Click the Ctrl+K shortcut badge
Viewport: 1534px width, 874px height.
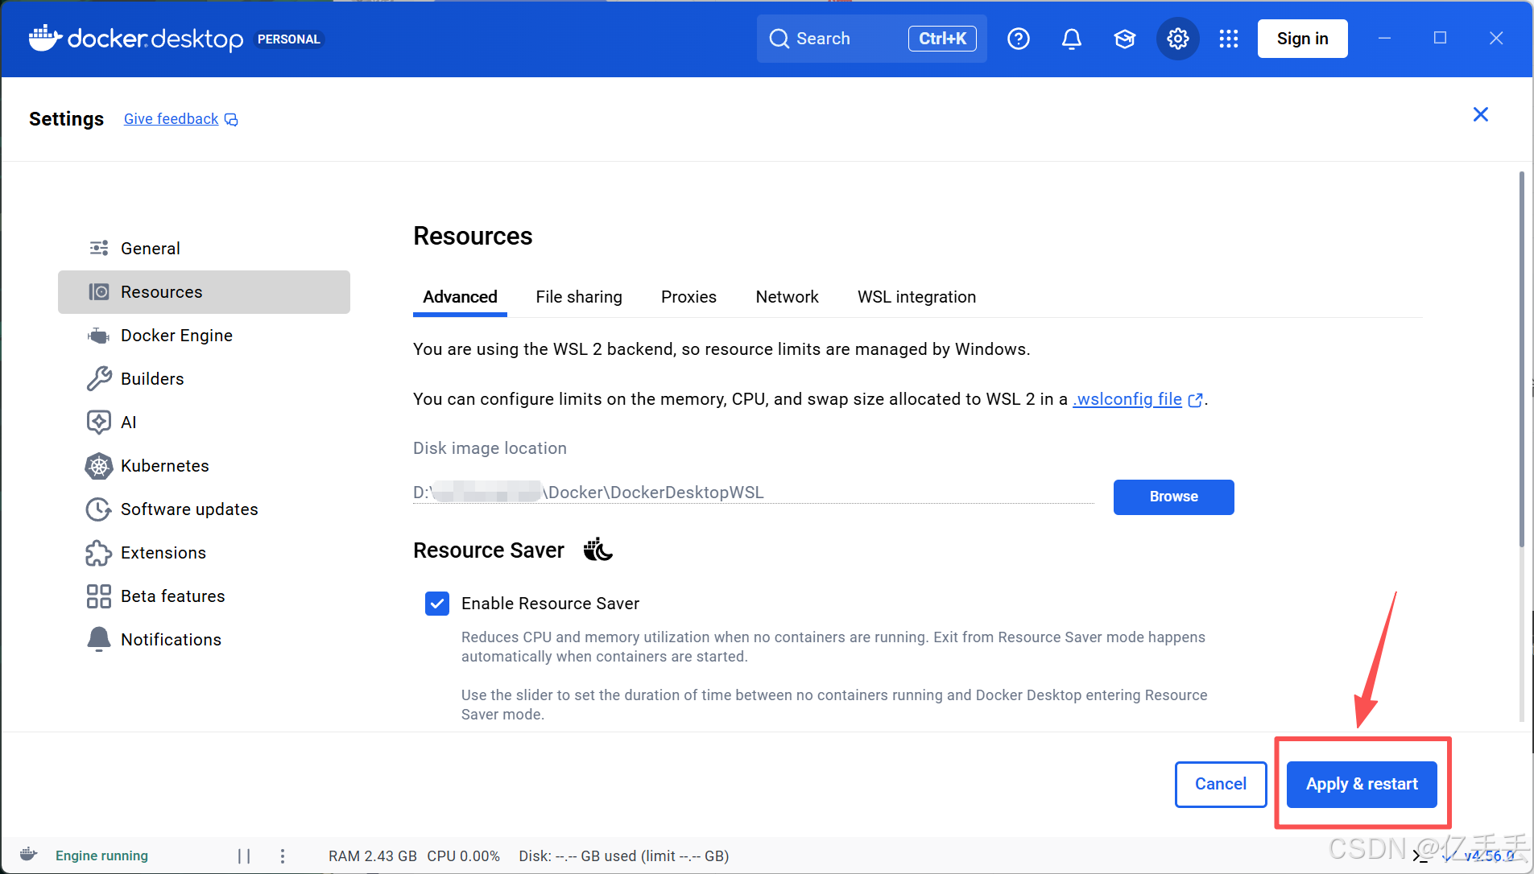tap(942, 39)
